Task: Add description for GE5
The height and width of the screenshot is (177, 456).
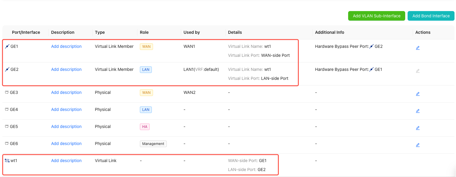Action: [x=66, y=126]
